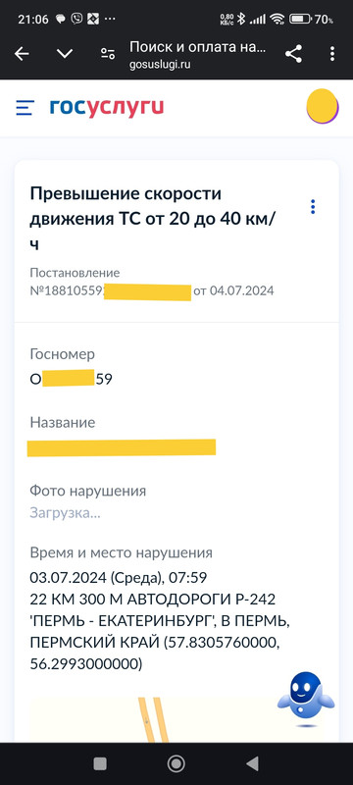The height and width of the screenshot is (785, 353).
Task: Open the Gosuslugi hamburger menu
Action: pos(25,108)
